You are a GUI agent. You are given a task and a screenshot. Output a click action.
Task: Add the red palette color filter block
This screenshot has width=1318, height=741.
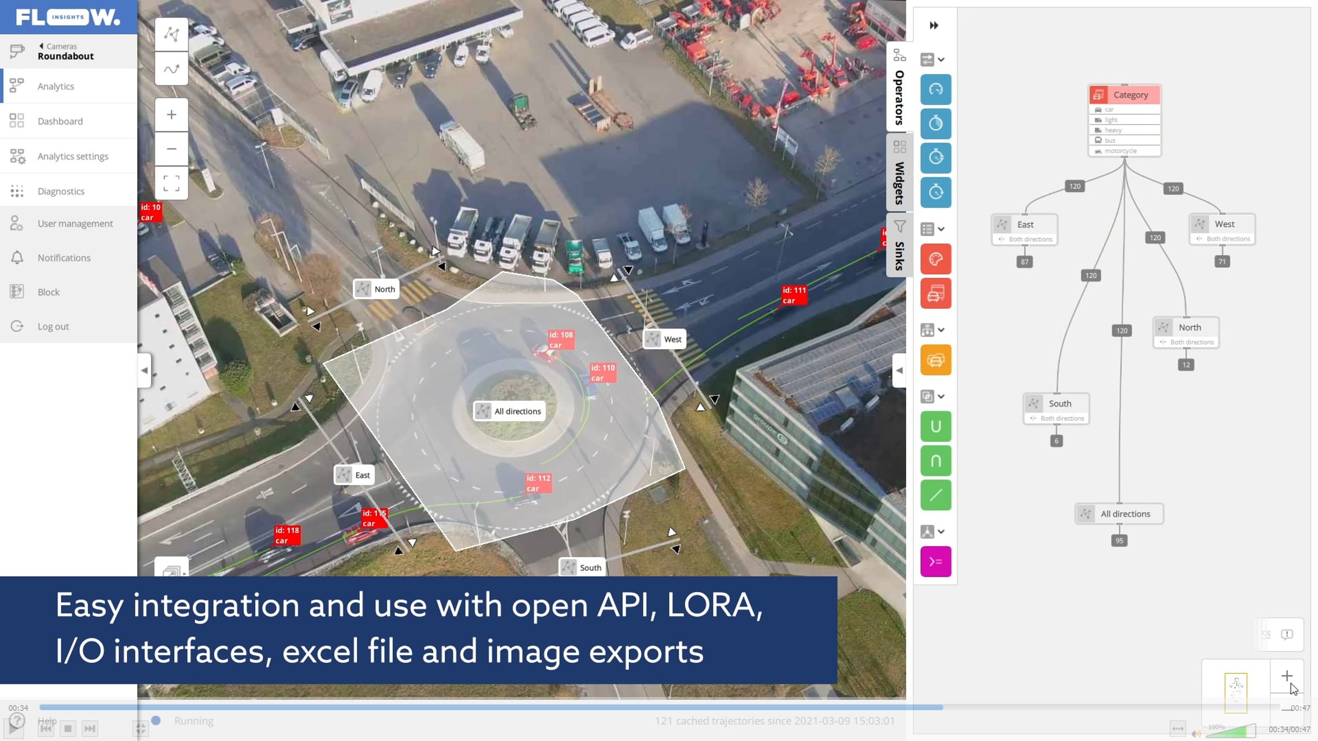[x=935, y=259]
